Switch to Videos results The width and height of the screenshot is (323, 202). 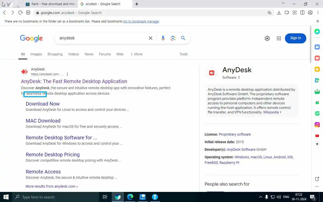[x=73, y=54]
